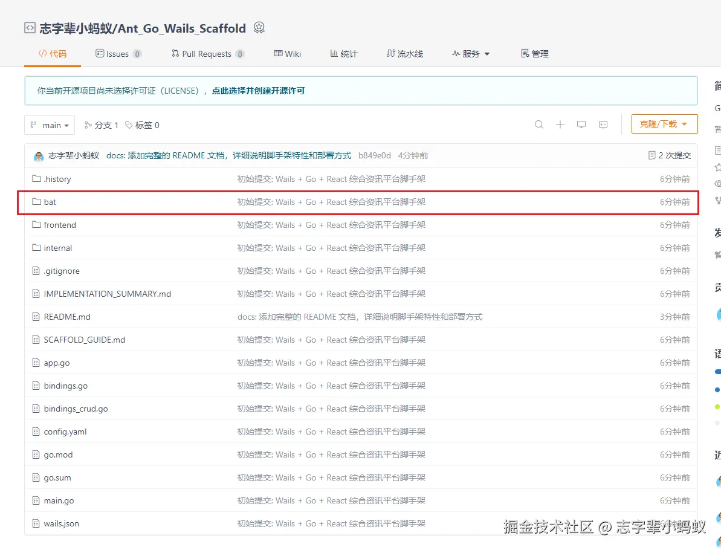Click the bindings.go file icon
Screen dimensions: 721x550
pos(36,386)
